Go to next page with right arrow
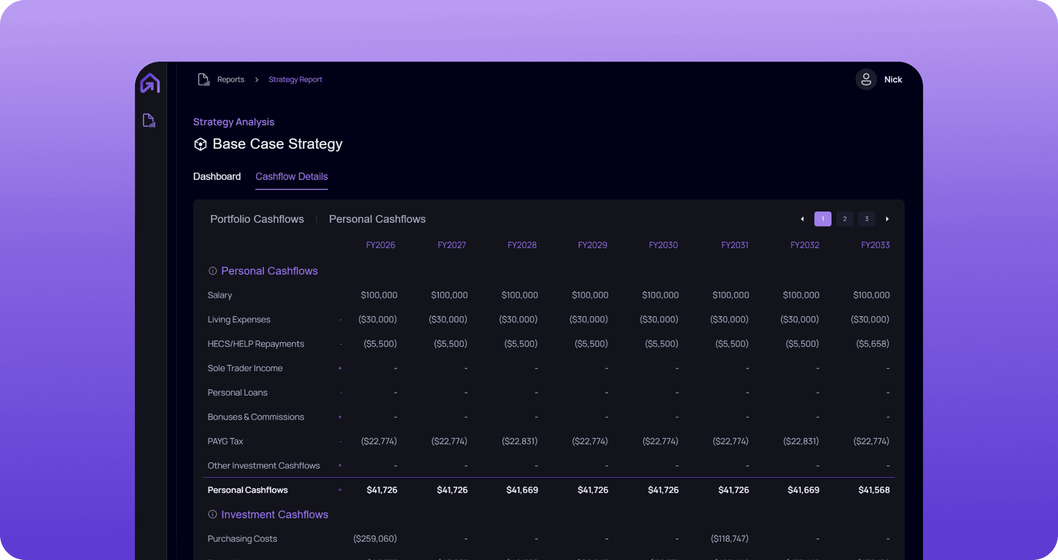Screen dimensions: 1058x560 tap(888, 219)
